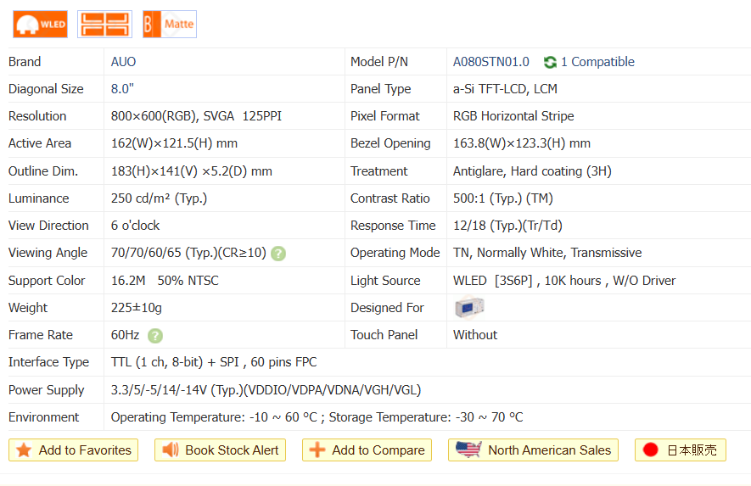
Task: Click the Book Stock Alert button
Action: pos(220,450)
